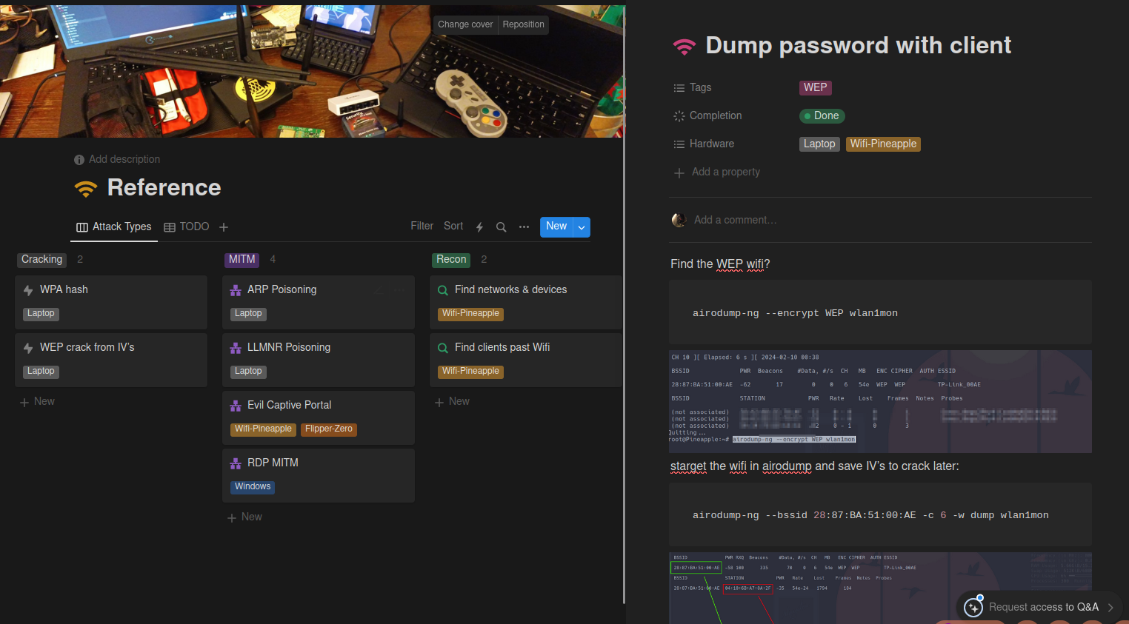Click the pink wifi page icon

(684, 47)
